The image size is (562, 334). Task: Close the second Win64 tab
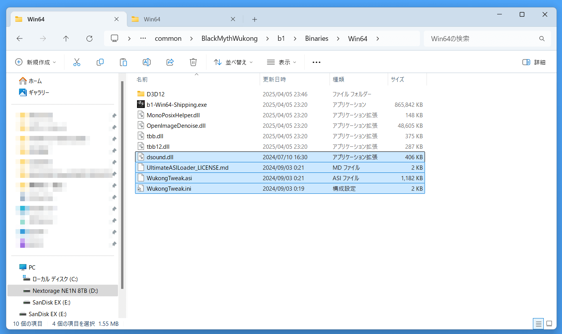pyautogui.click(x=233, y=19)
